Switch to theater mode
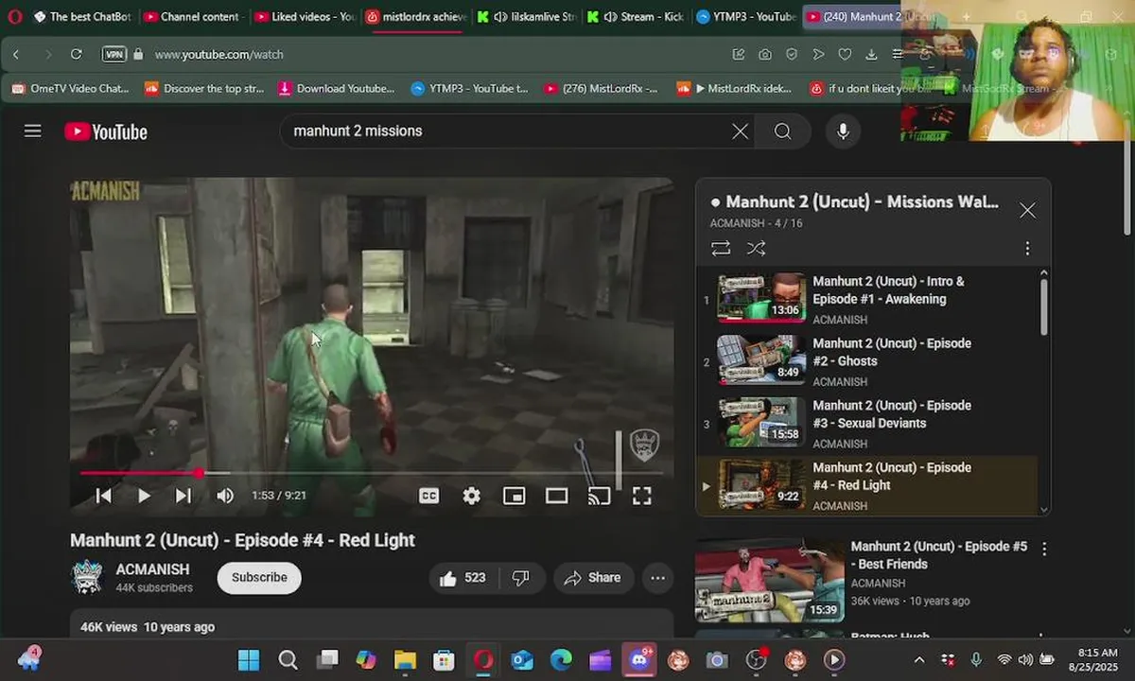This screenshot has width=1135, height=681. (x=556, y=496)
